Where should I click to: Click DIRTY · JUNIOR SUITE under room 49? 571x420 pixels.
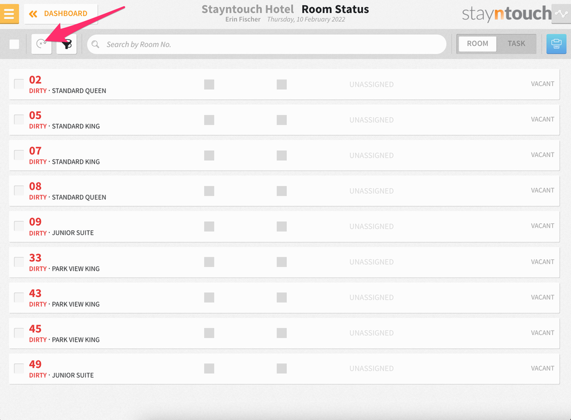click(x=61, y=375)
